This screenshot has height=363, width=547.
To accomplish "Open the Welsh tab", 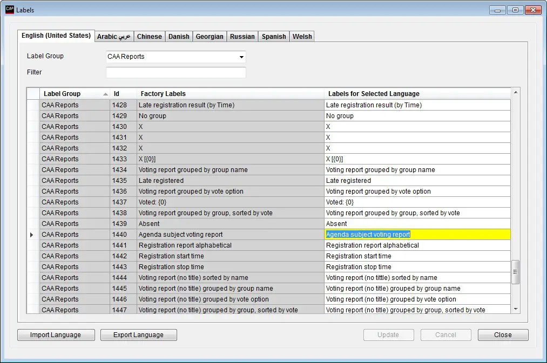I will 302,36.
